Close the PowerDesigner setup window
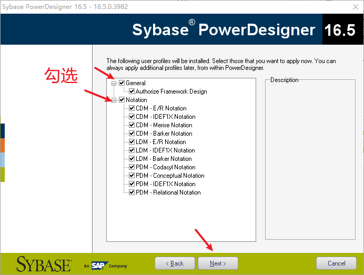The width and height of the screenshot is (364, 275). pos(356,7)
